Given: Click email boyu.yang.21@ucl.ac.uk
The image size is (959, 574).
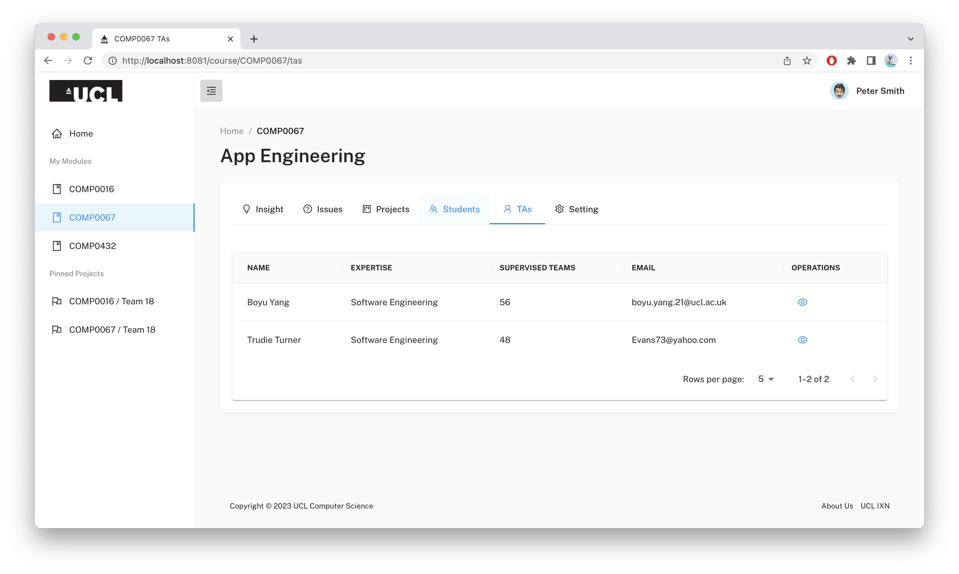Looking at the screenshot, I should tap(679, 302).
